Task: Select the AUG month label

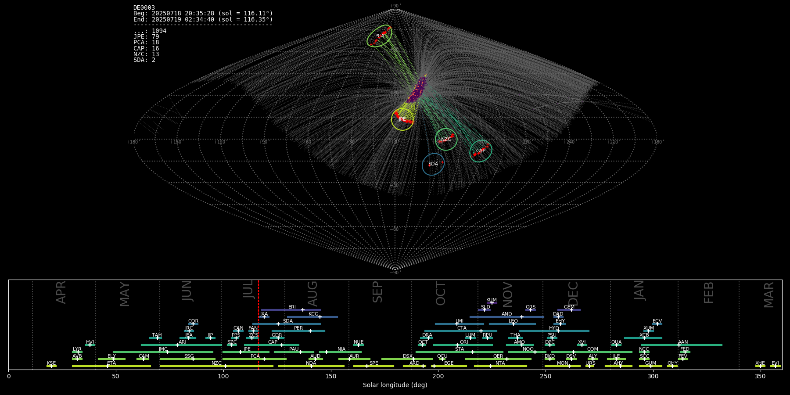Action: 312,293
